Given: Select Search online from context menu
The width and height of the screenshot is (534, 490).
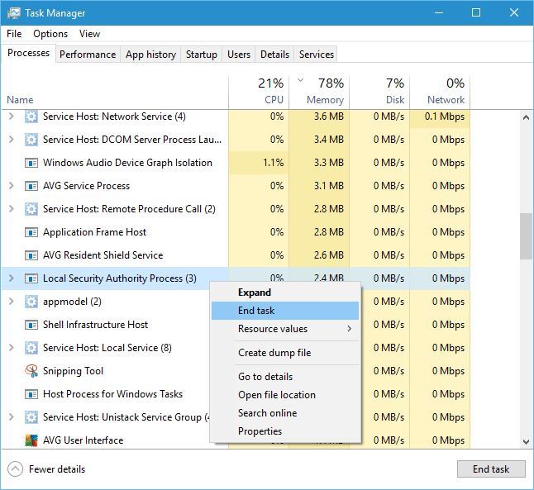Looking at the screenshot, I should click(x=285, y=413).
